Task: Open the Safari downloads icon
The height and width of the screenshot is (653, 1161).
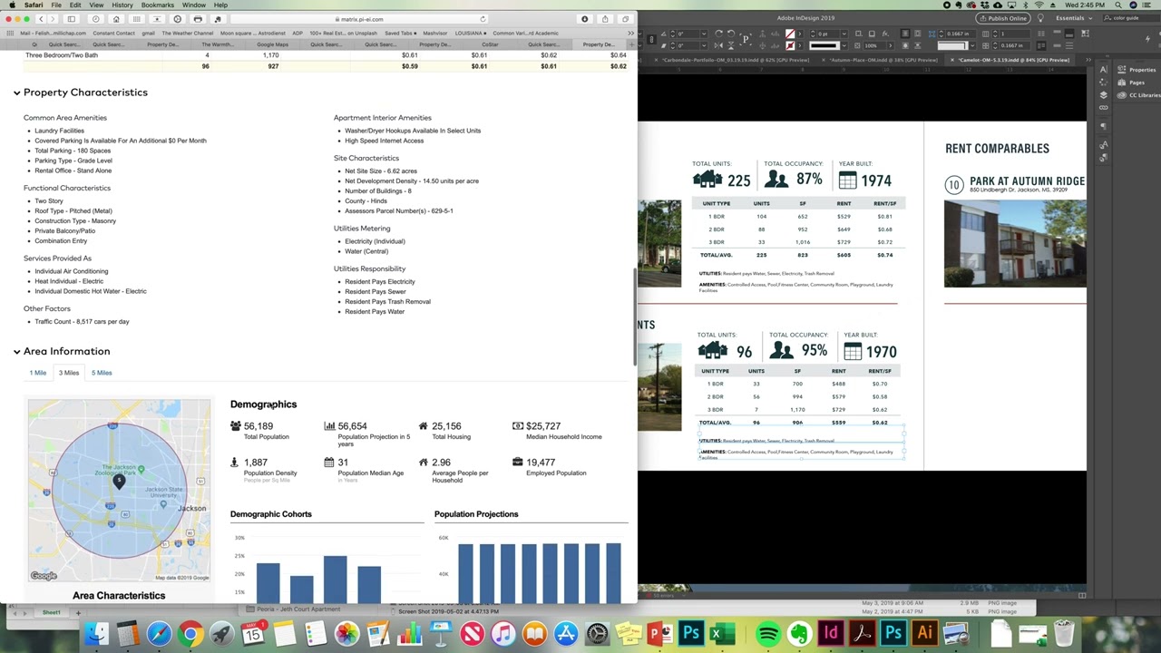Action: coord(585,18)
